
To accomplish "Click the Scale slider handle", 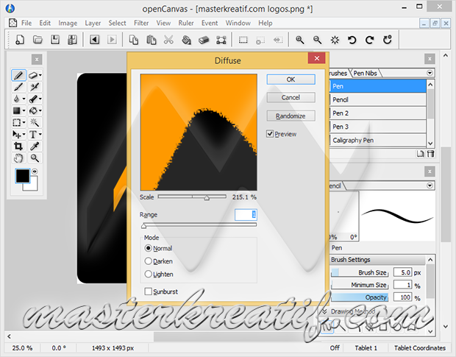I will click(x=207, y=197).
